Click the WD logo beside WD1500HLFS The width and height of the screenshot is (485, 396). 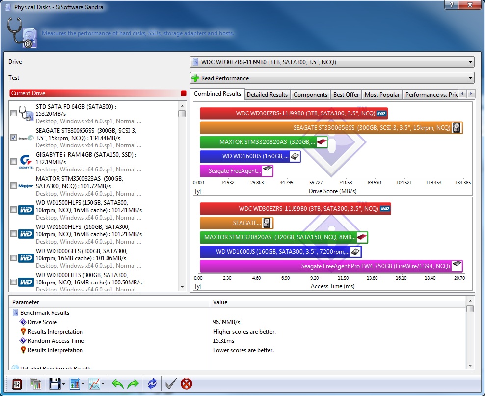click(x=26, y=210)
